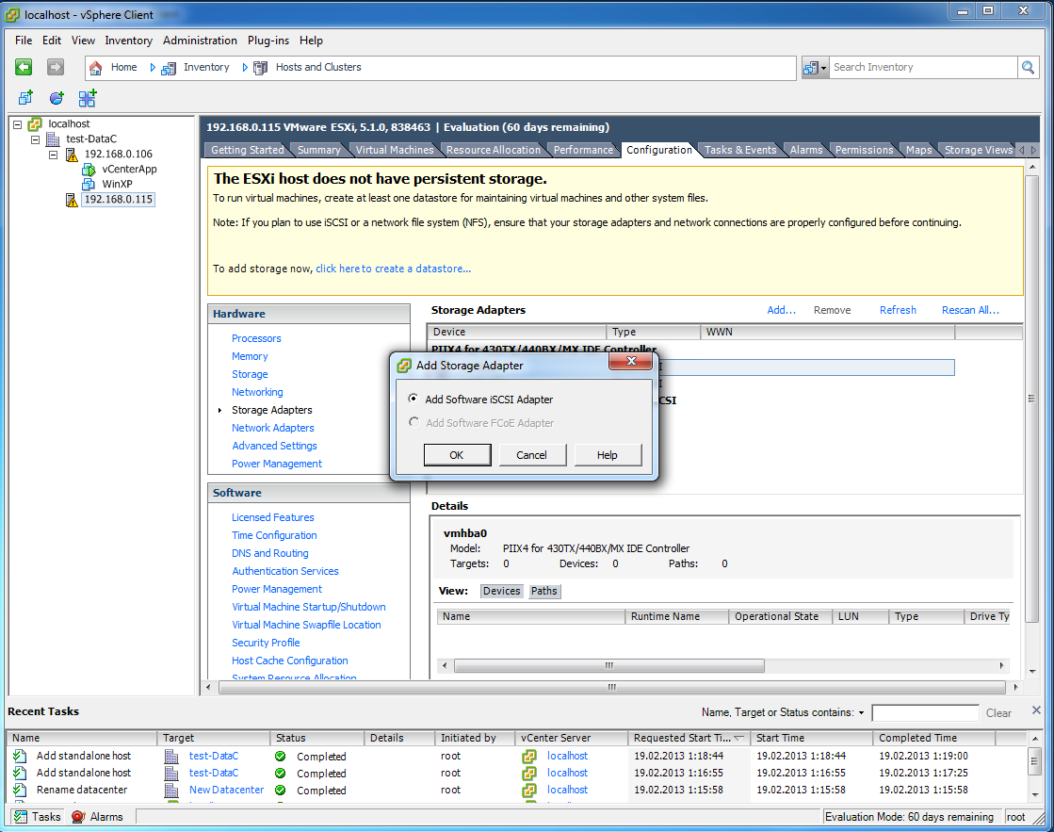1054x832 pixels.
Task: Click the green Completed status icon of Rename datacenter
Action: pos(281,791)
